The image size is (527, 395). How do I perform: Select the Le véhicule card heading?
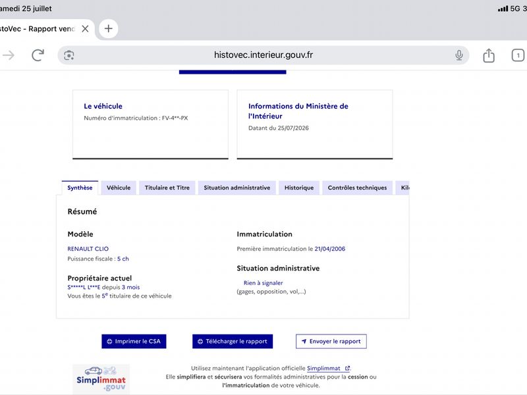click(103, 106)
